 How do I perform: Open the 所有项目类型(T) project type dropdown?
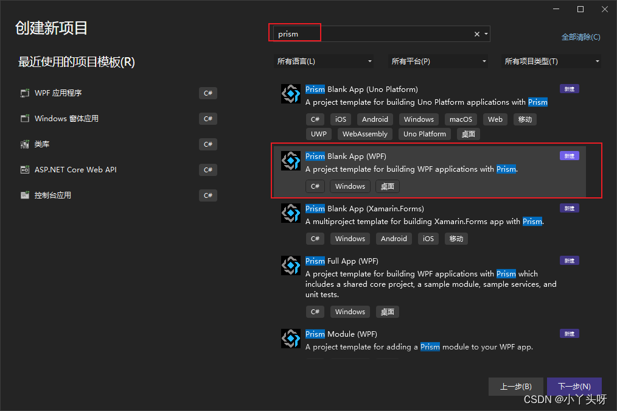[551, 61]
